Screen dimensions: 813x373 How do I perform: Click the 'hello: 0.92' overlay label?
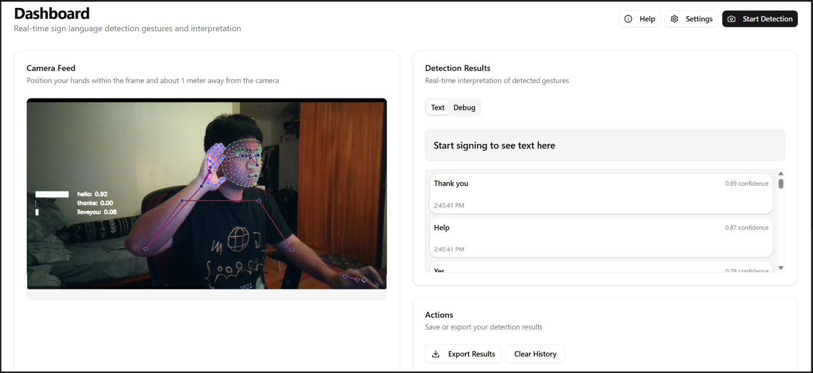click(x=92, y=194)
